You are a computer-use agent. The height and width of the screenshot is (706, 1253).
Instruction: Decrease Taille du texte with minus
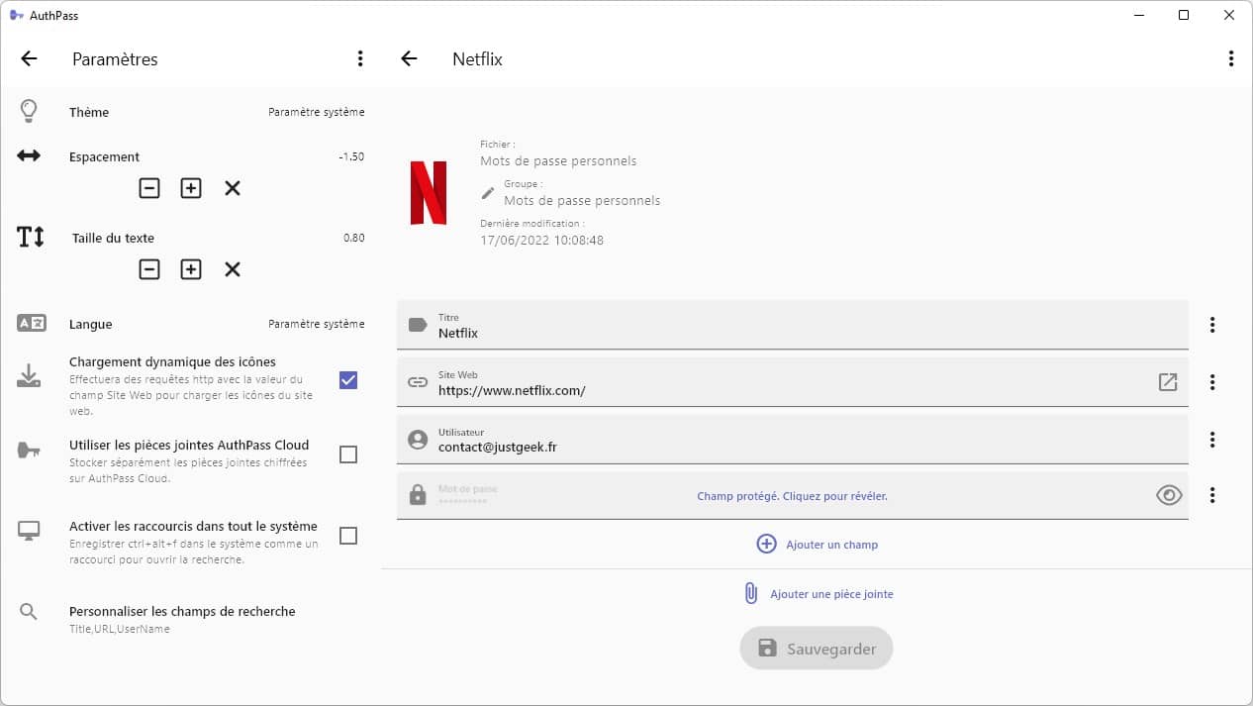pos(149,269)
